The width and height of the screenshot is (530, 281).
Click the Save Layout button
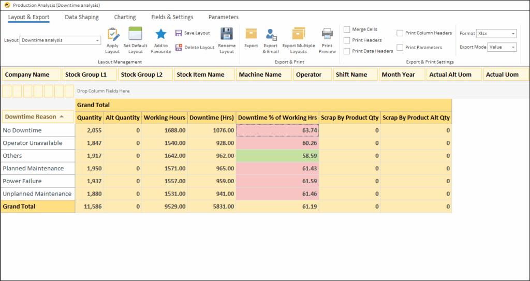pyautogui.click(x=193, y=33)
